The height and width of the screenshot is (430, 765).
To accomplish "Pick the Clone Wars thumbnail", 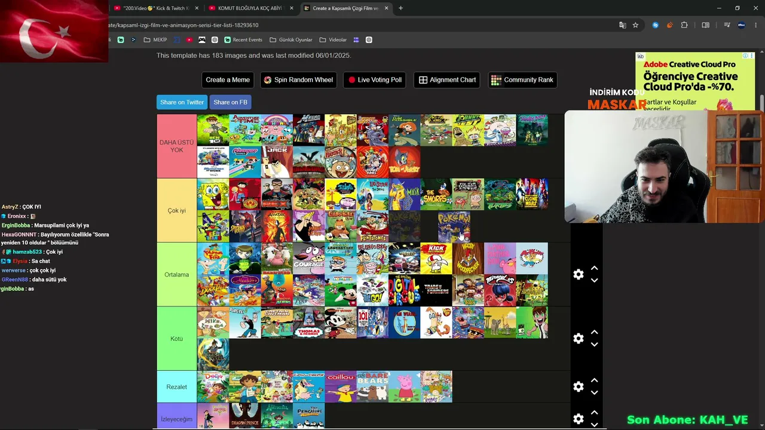I will point(532,195).
